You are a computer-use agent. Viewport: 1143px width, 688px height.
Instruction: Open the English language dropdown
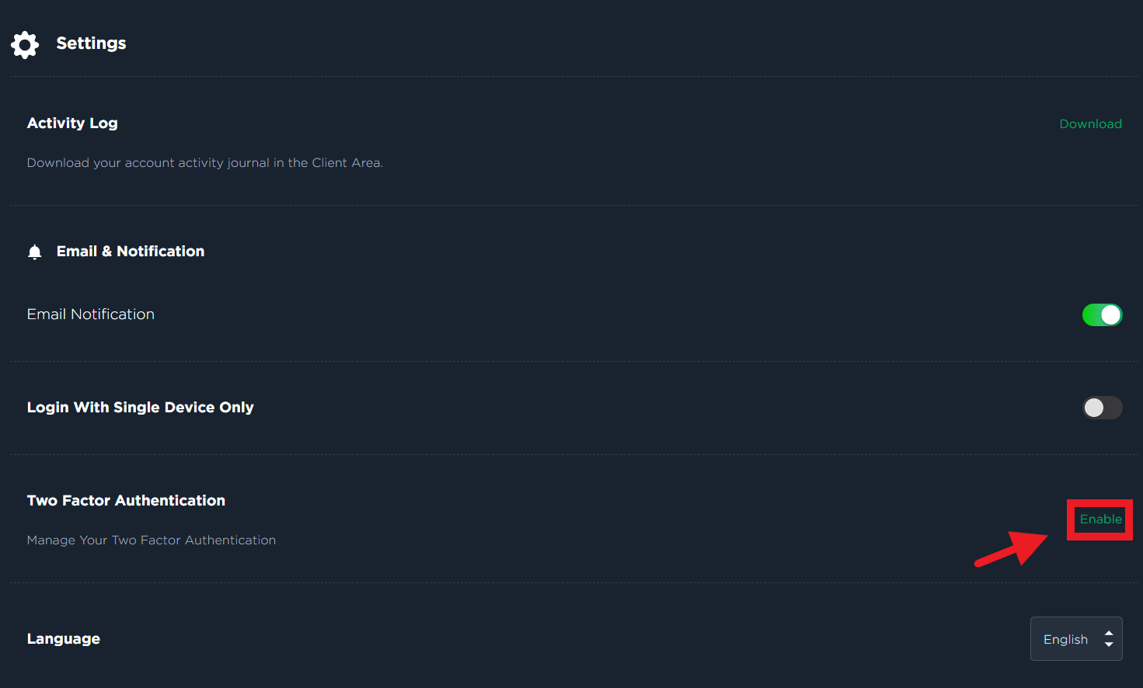point(1076,638)
